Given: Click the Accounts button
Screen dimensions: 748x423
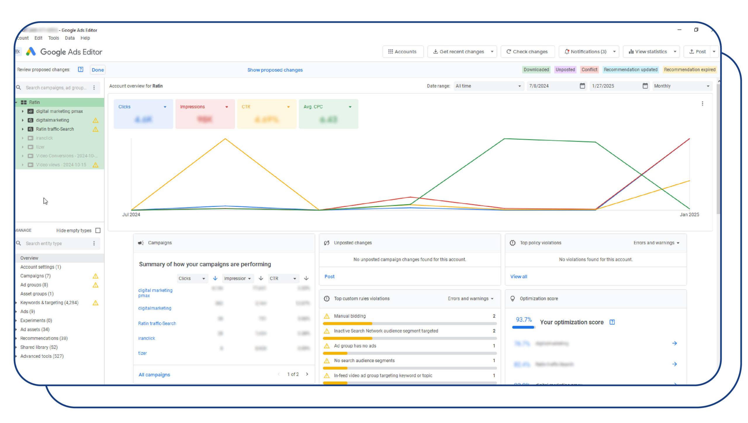Looking at the screenshot, I should pyautogui.click(x=403, y=52).
